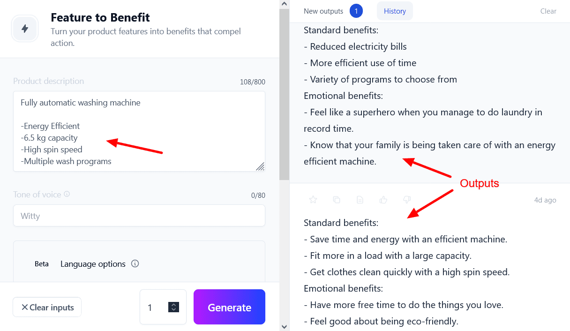Click the output count stepper arrows

[x=174, y=307]
